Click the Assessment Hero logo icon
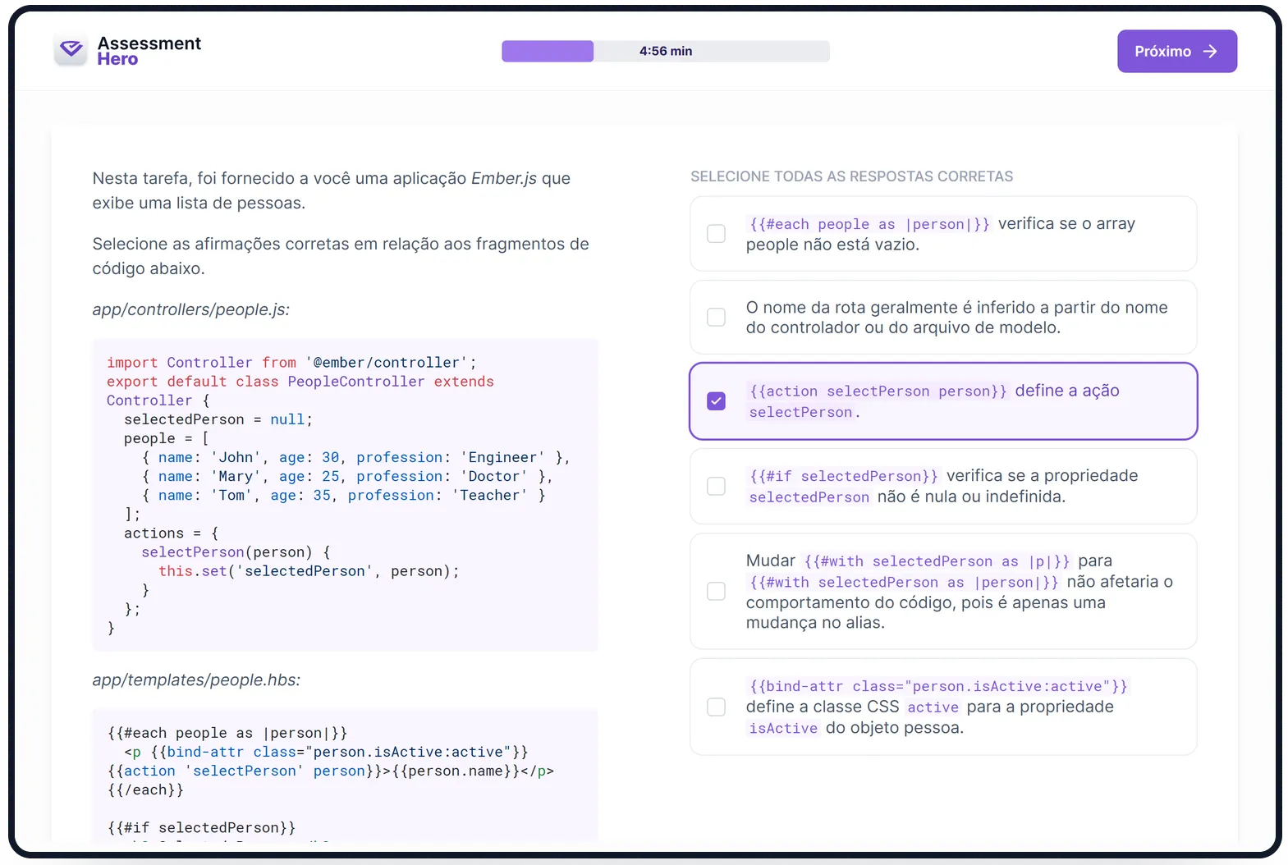The image size is (1288, 865). 71,50
